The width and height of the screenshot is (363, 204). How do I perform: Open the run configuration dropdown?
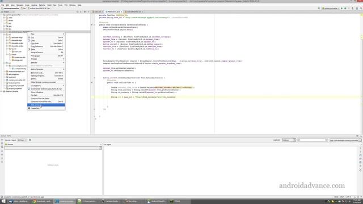tap(330, 8)
